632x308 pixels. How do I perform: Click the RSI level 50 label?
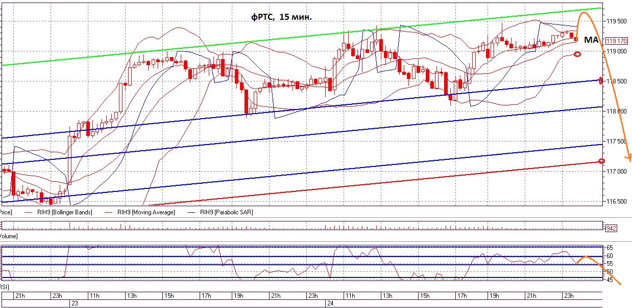610,271
